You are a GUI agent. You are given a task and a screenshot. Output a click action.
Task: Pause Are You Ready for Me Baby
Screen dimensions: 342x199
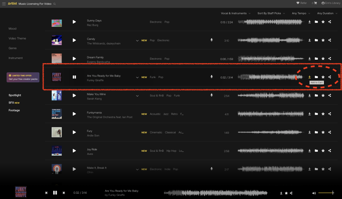pyautogui.click(x=74, y=77)
